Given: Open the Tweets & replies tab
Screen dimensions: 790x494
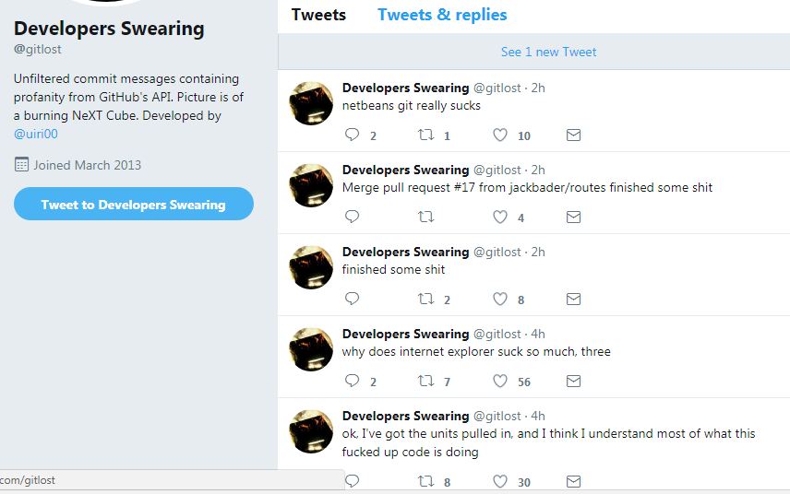Looking at the screenshot, I should coord(442,15).
